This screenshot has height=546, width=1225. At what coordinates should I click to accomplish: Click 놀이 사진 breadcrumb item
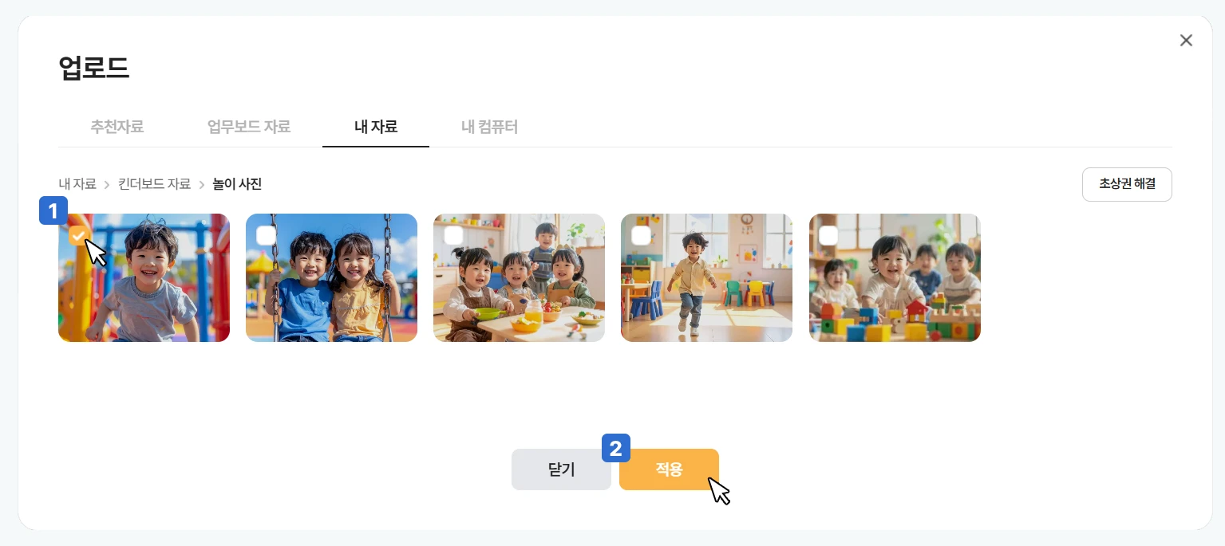coord(237,184)
